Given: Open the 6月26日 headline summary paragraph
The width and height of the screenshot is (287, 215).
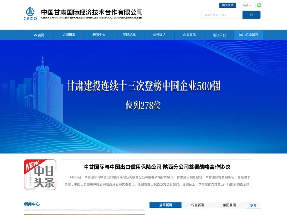Looking at the screenshot, I should 157,181.
